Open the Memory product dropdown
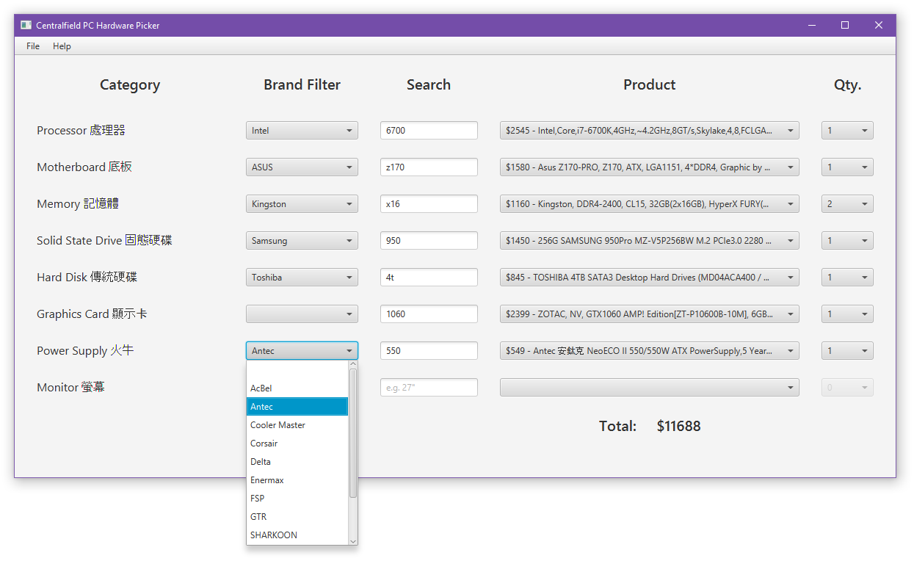 [650, 204]
